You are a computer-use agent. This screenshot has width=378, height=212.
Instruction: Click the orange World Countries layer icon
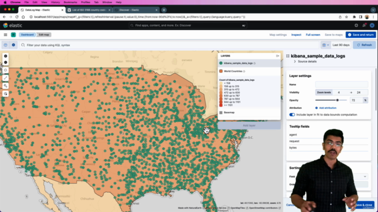(x=221, y=71)
